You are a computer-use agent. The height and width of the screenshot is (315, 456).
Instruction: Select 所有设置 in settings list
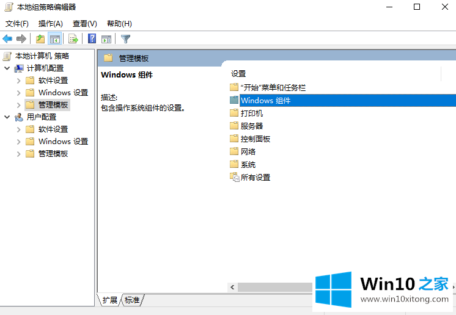[x=256, y=178]
